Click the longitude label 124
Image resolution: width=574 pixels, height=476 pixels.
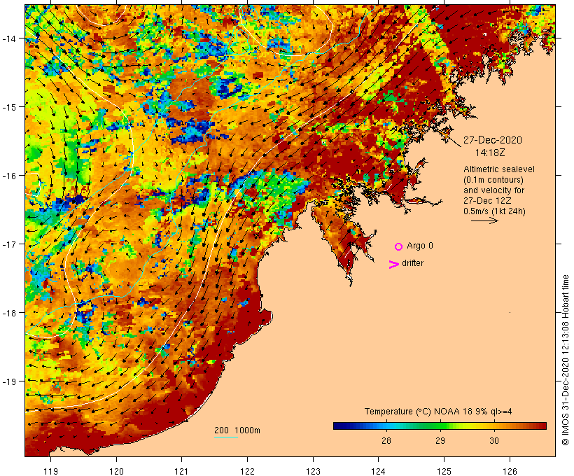pos(379,471)
